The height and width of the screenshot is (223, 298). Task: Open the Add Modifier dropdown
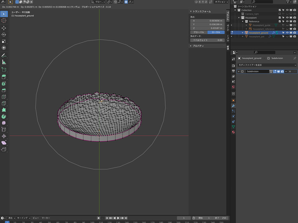[x=267, y=65]
